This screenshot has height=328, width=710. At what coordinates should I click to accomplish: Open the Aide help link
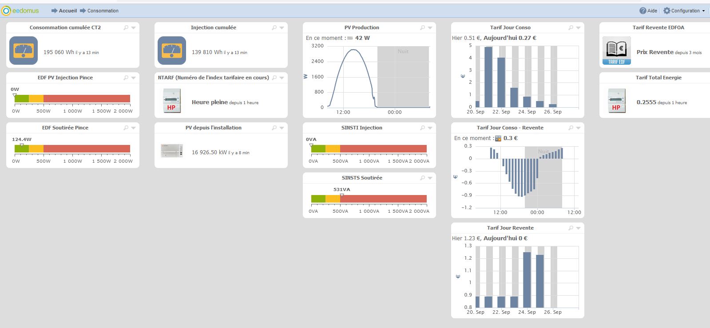pyautogui.click(x=652, y=11)
